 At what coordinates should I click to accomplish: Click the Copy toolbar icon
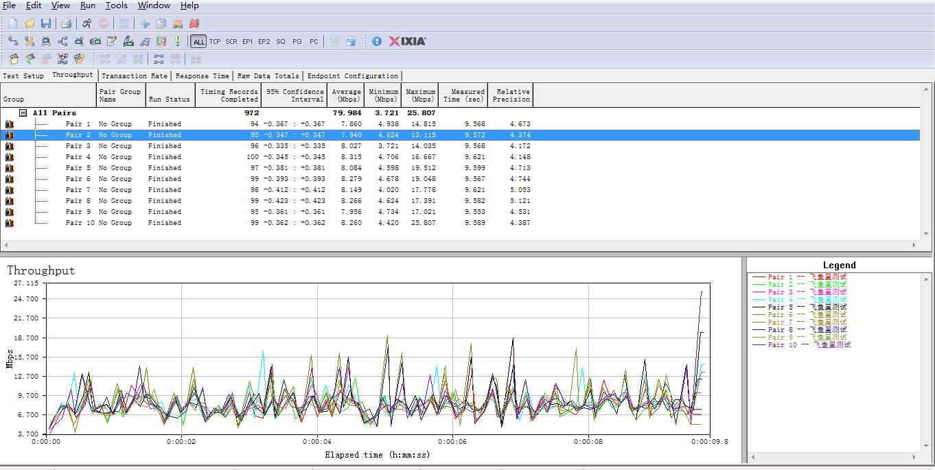[x=161, y=23]
